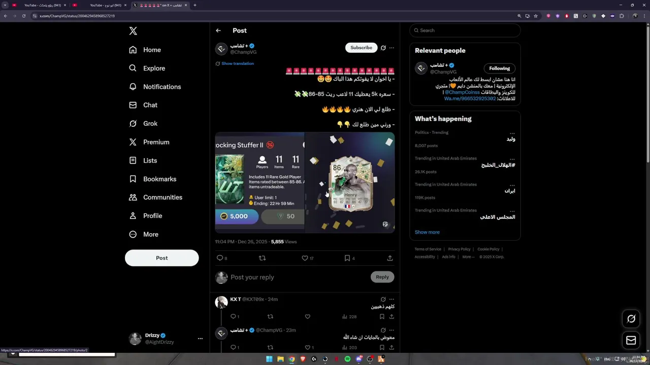Open Terms of Service footer link
The height and width of the screenshot is (365, 650).
click(428, 249)
